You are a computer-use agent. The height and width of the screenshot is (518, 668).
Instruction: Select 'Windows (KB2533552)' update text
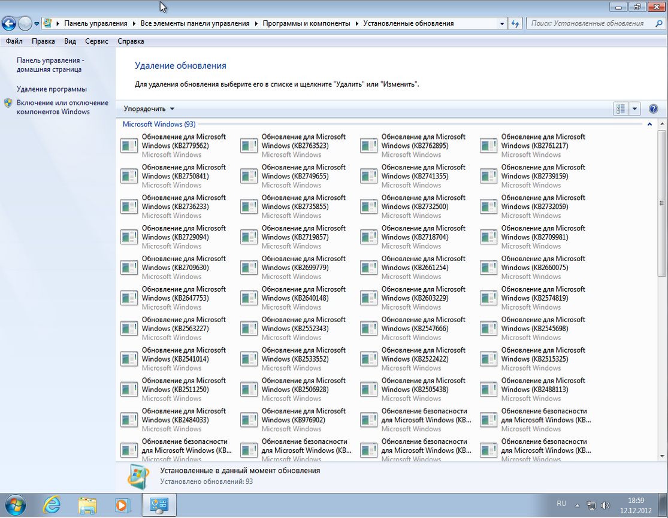tap(295, 359)
